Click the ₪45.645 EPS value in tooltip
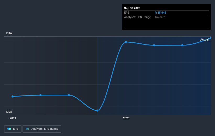215x136 pixels. tap(161, 13)
